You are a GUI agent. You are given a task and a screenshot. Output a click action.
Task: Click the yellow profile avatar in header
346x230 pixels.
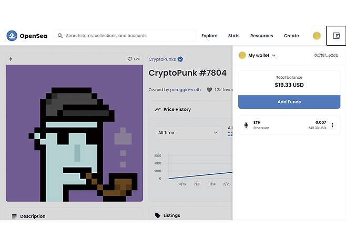317,36
